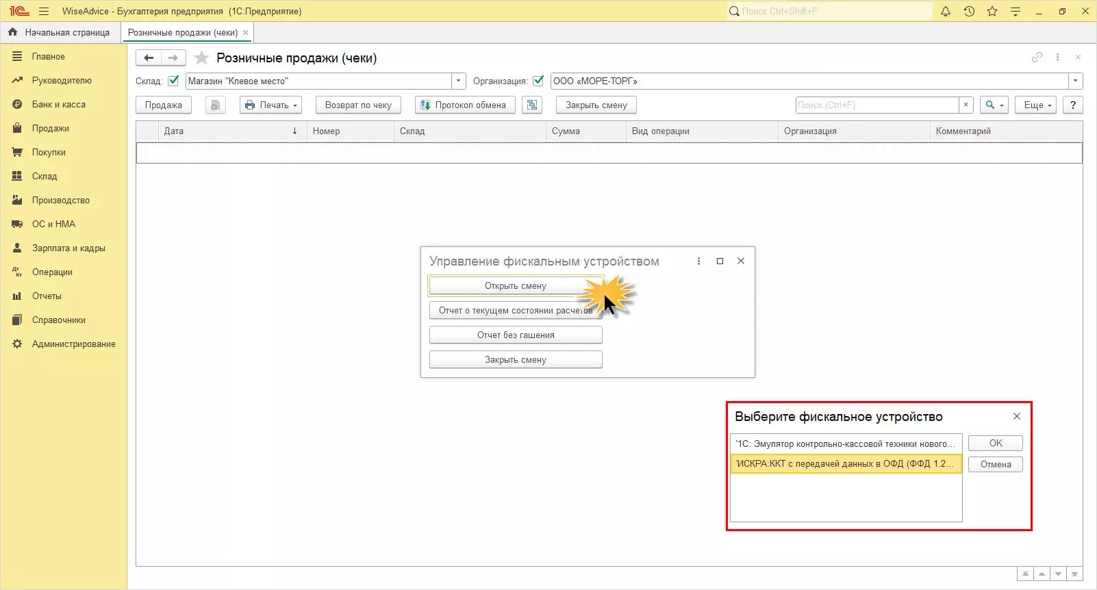The width and height of the screenshot is (1097, 590).
Task: Sort the list by Сумма column header
Action: [x=586, y=131]
